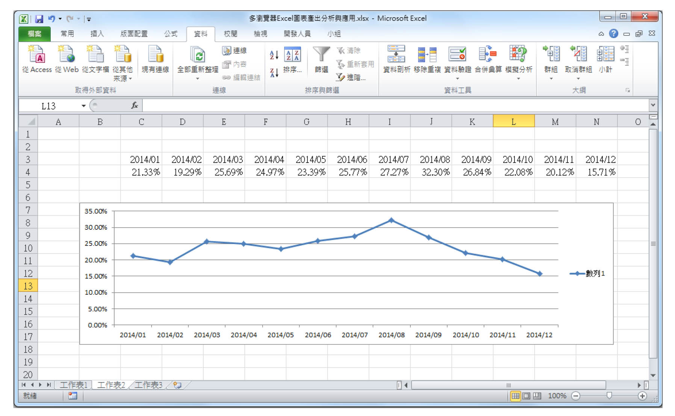Screen dimensions: 675x416
Task: Click the Select All corner button
Action: point(28,121)
